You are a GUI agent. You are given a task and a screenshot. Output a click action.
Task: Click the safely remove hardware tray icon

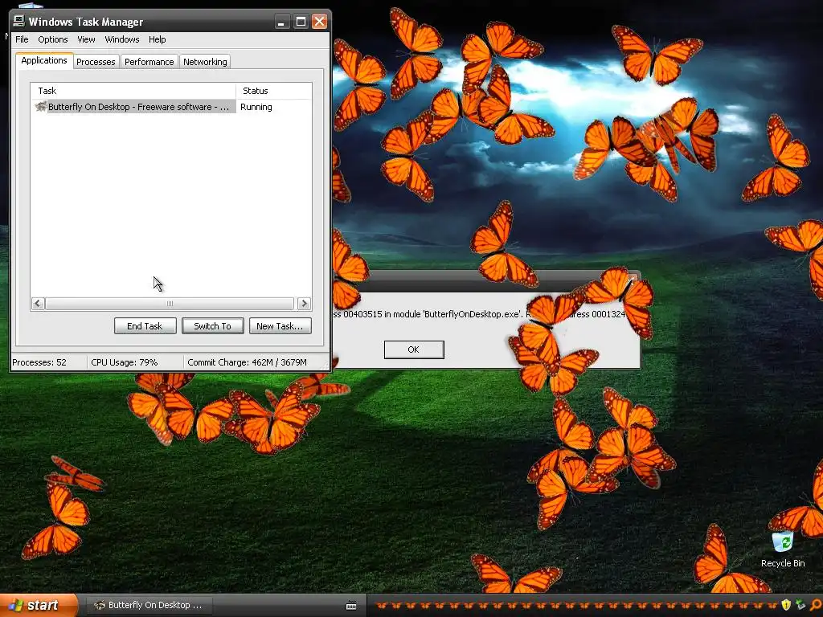(x=800, y=605)
